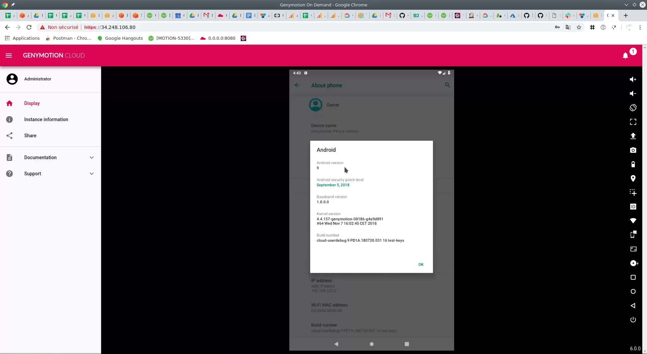647x354 pixels.
Task: Open Applications bookmarks shortcut
Action: tap(22, 38)
